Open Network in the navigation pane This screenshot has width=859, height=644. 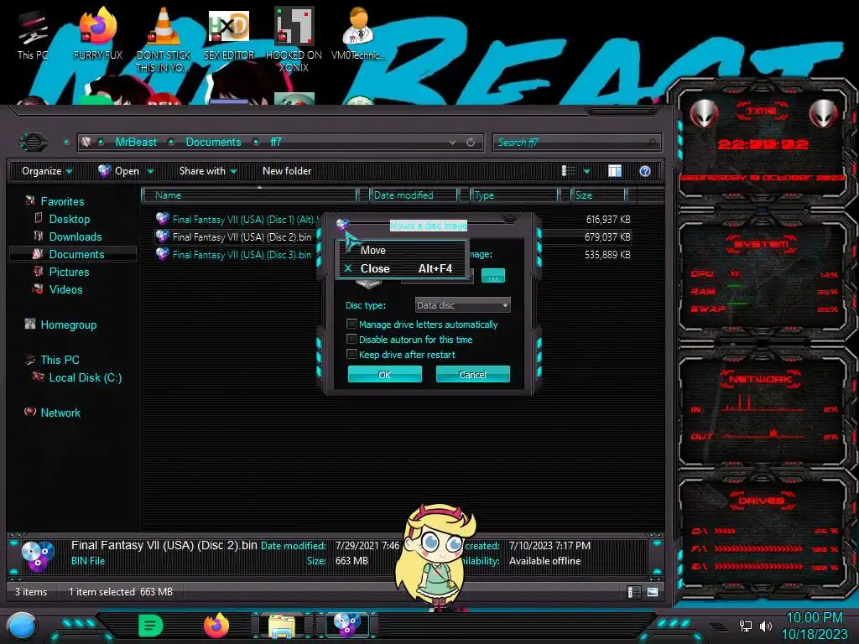coord(60,413)
